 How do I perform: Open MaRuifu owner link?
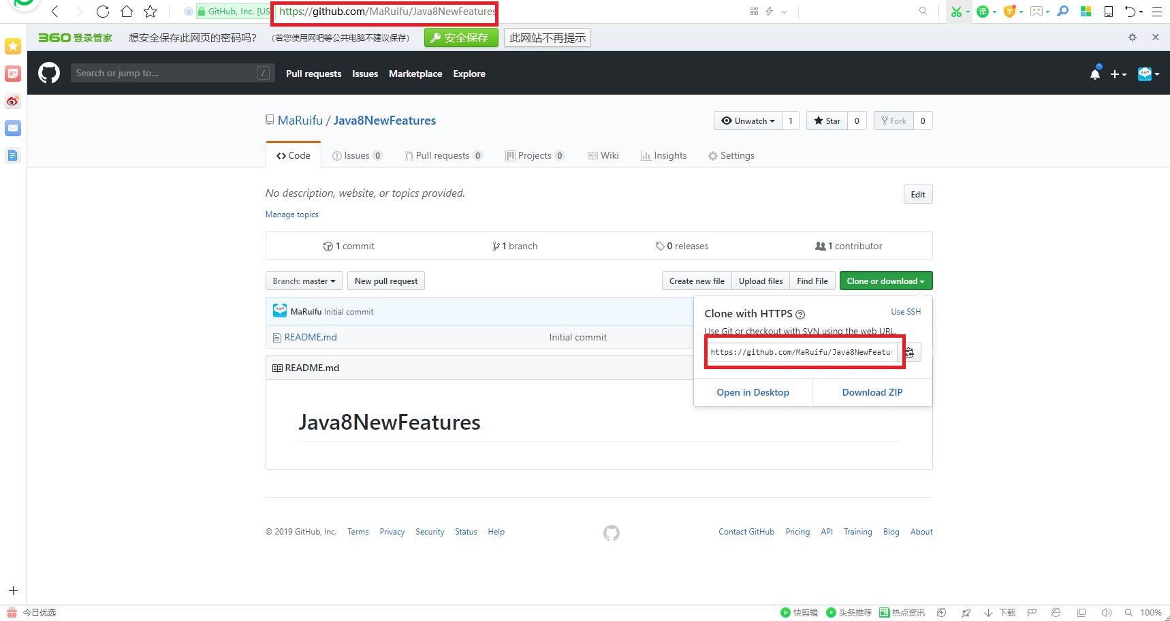pos(300,121)
